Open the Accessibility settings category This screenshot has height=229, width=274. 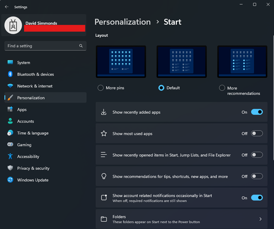(45, 156)
